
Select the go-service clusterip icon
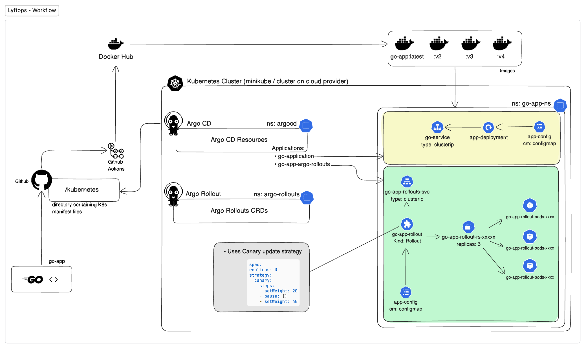pyautogui.click(x=437, y=127)
